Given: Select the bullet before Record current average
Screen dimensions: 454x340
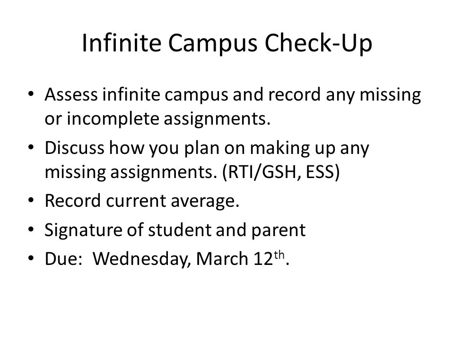Looking at the screenshot, I should [31, 200].
